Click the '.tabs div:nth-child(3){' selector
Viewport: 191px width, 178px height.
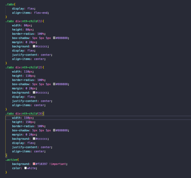pyautogui.click(x=25, y=114)
